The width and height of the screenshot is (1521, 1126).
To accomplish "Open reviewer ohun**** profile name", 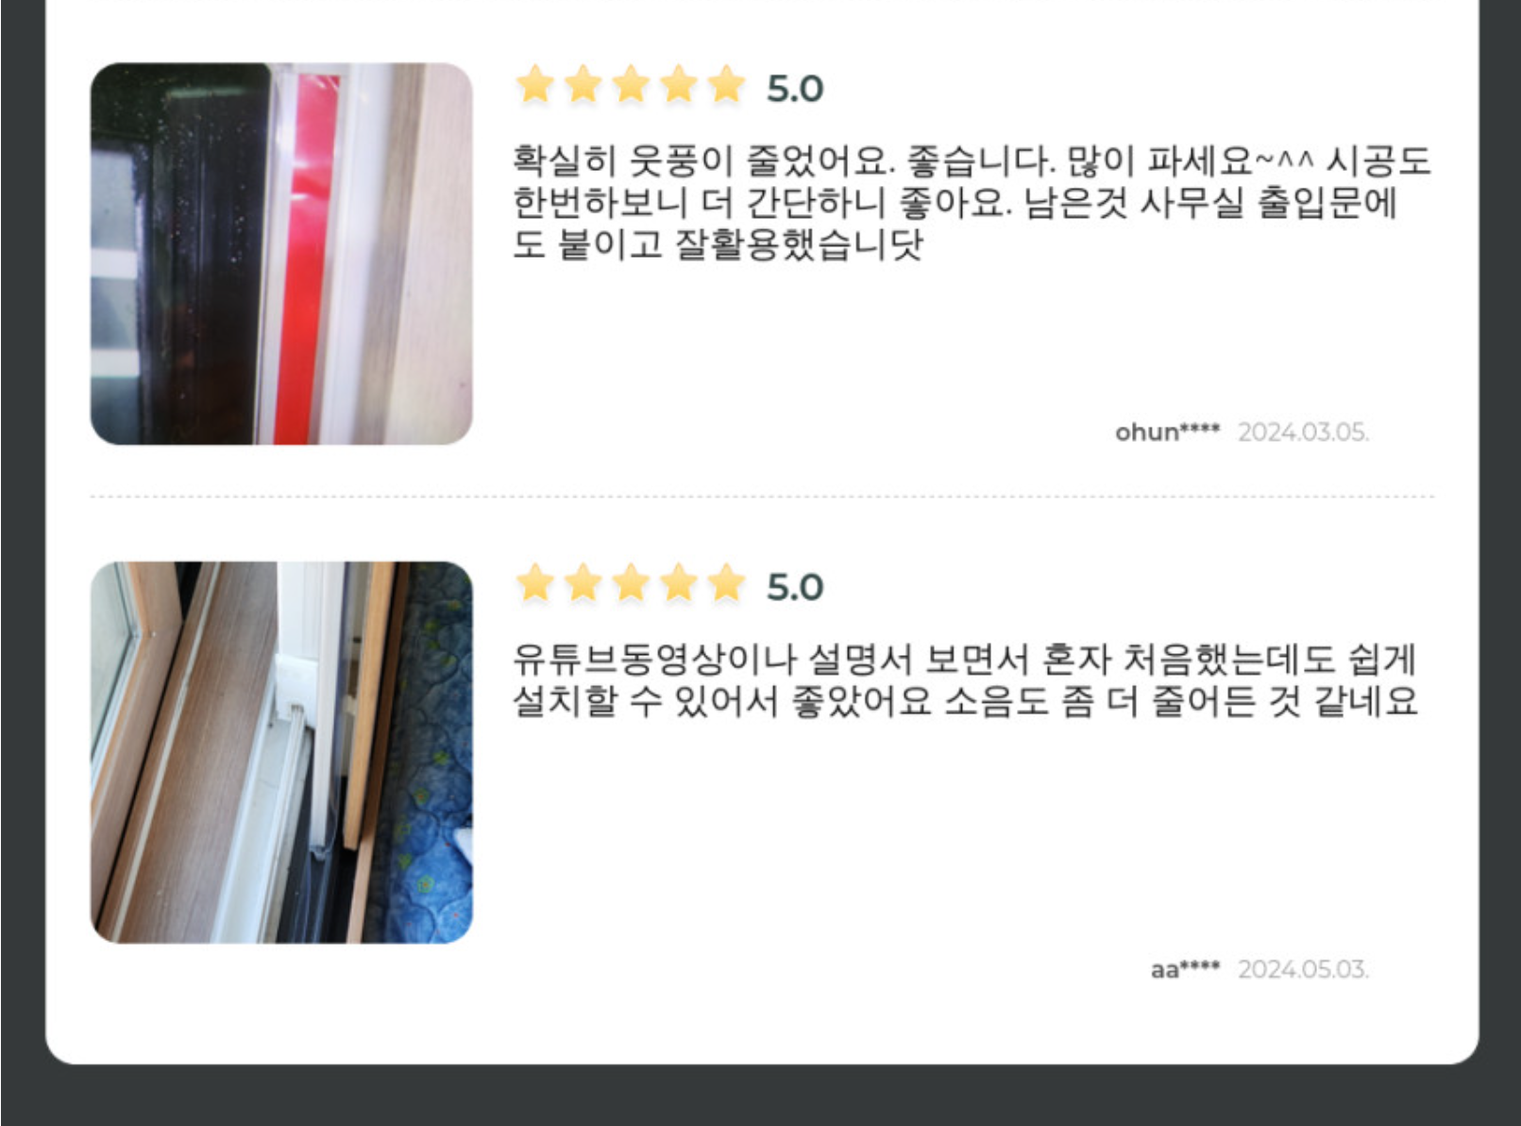I will [1168, 432].
